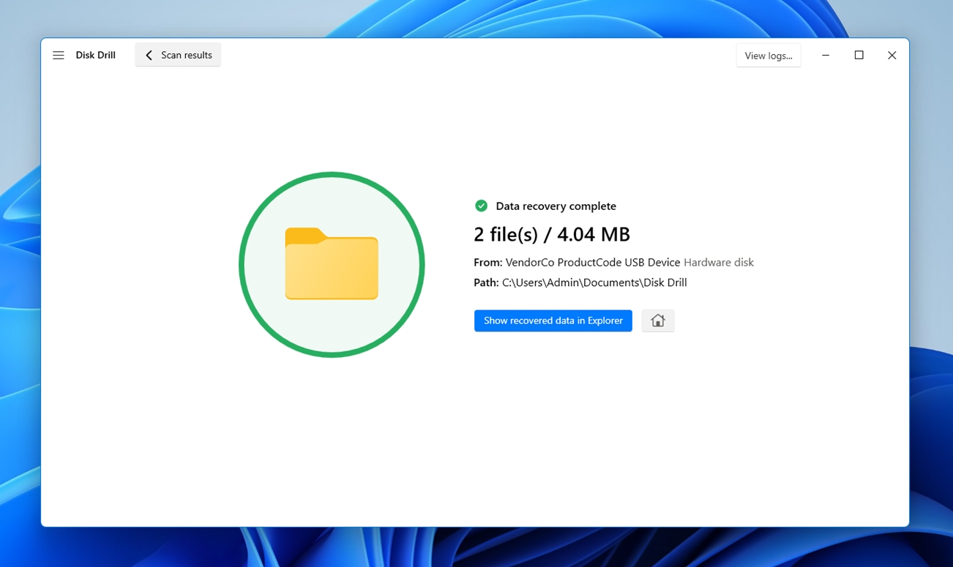Screen dimensions: 953x567
Task: Minimize the Disk Drill window
Action: pyautogui.click(x=825, y=55)
